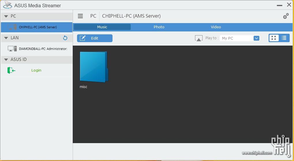The image size is (294, 161).
Task: Select CHIPHELL-PC (AMS Server) in sidebar
Action: click(37, 27)
